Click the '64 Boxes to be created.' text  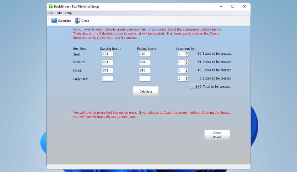(x=215, y=62)
